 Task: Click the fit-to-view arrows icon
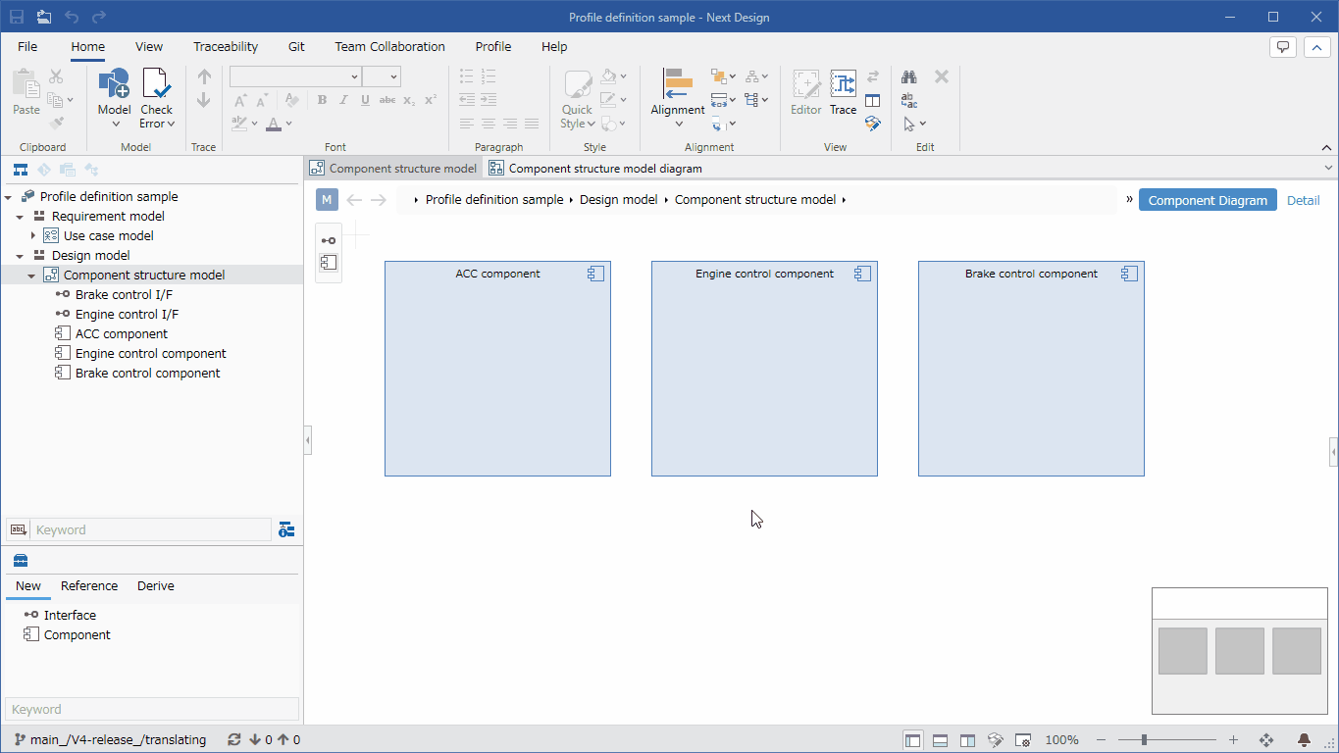(x=1266, y=740)
